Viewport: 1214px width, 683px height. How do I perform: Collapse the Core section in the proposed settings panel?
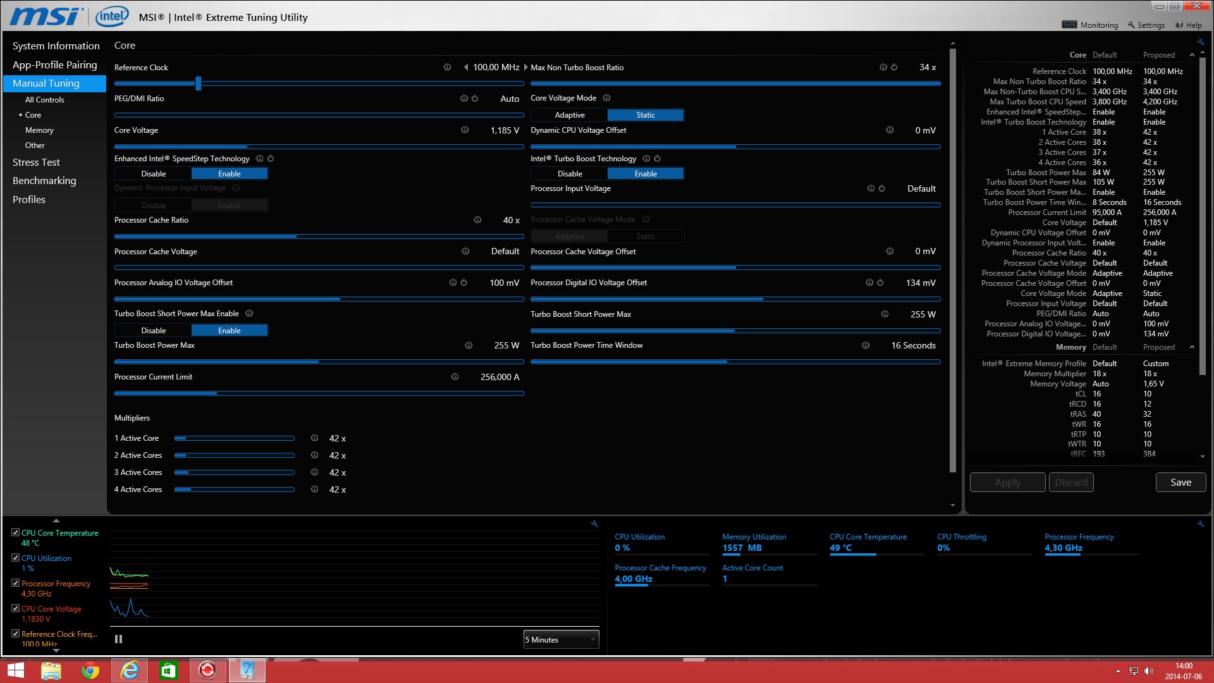[1192, 55]
